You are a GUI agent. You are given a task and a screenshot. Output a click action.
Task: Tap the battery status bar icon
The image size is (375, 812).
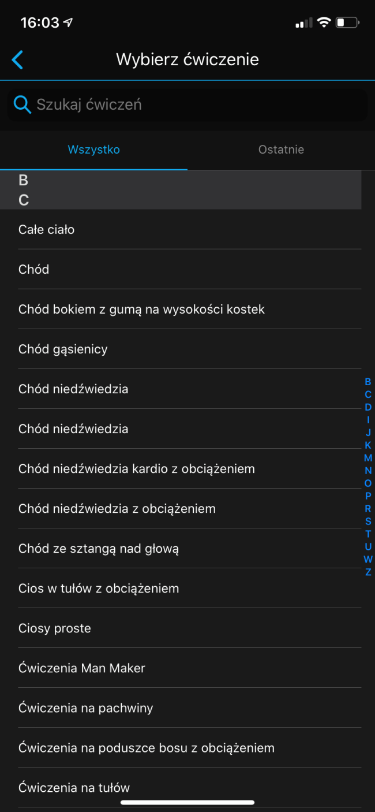[348, 23]
